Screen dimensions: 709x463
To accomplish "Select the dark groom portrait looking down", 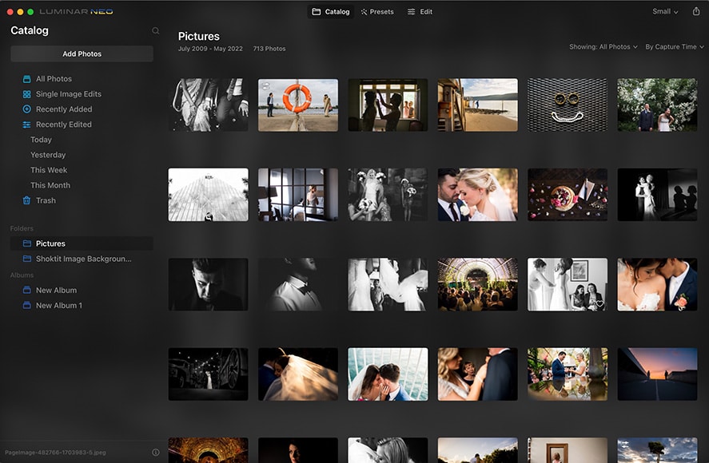I will tap(208, 284).
